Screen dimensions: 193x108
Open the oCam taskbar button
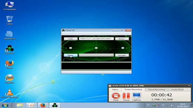pos(31,105)
